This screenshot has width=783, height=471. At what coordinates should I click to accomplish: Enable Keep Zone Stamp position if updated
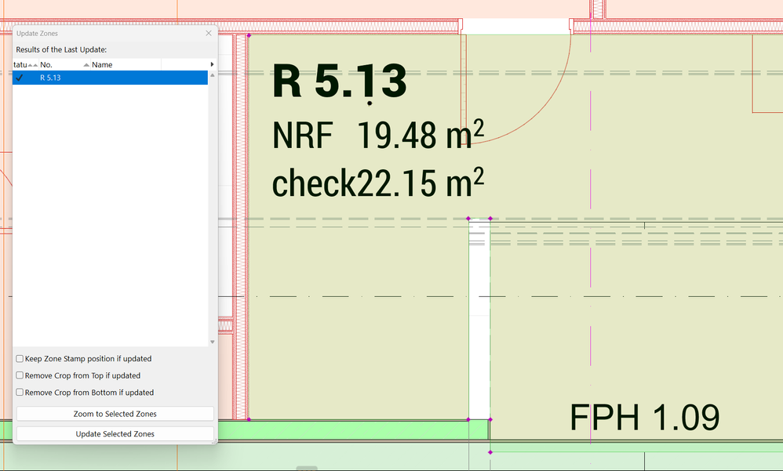pyautogui.click(x=19, y=358)
